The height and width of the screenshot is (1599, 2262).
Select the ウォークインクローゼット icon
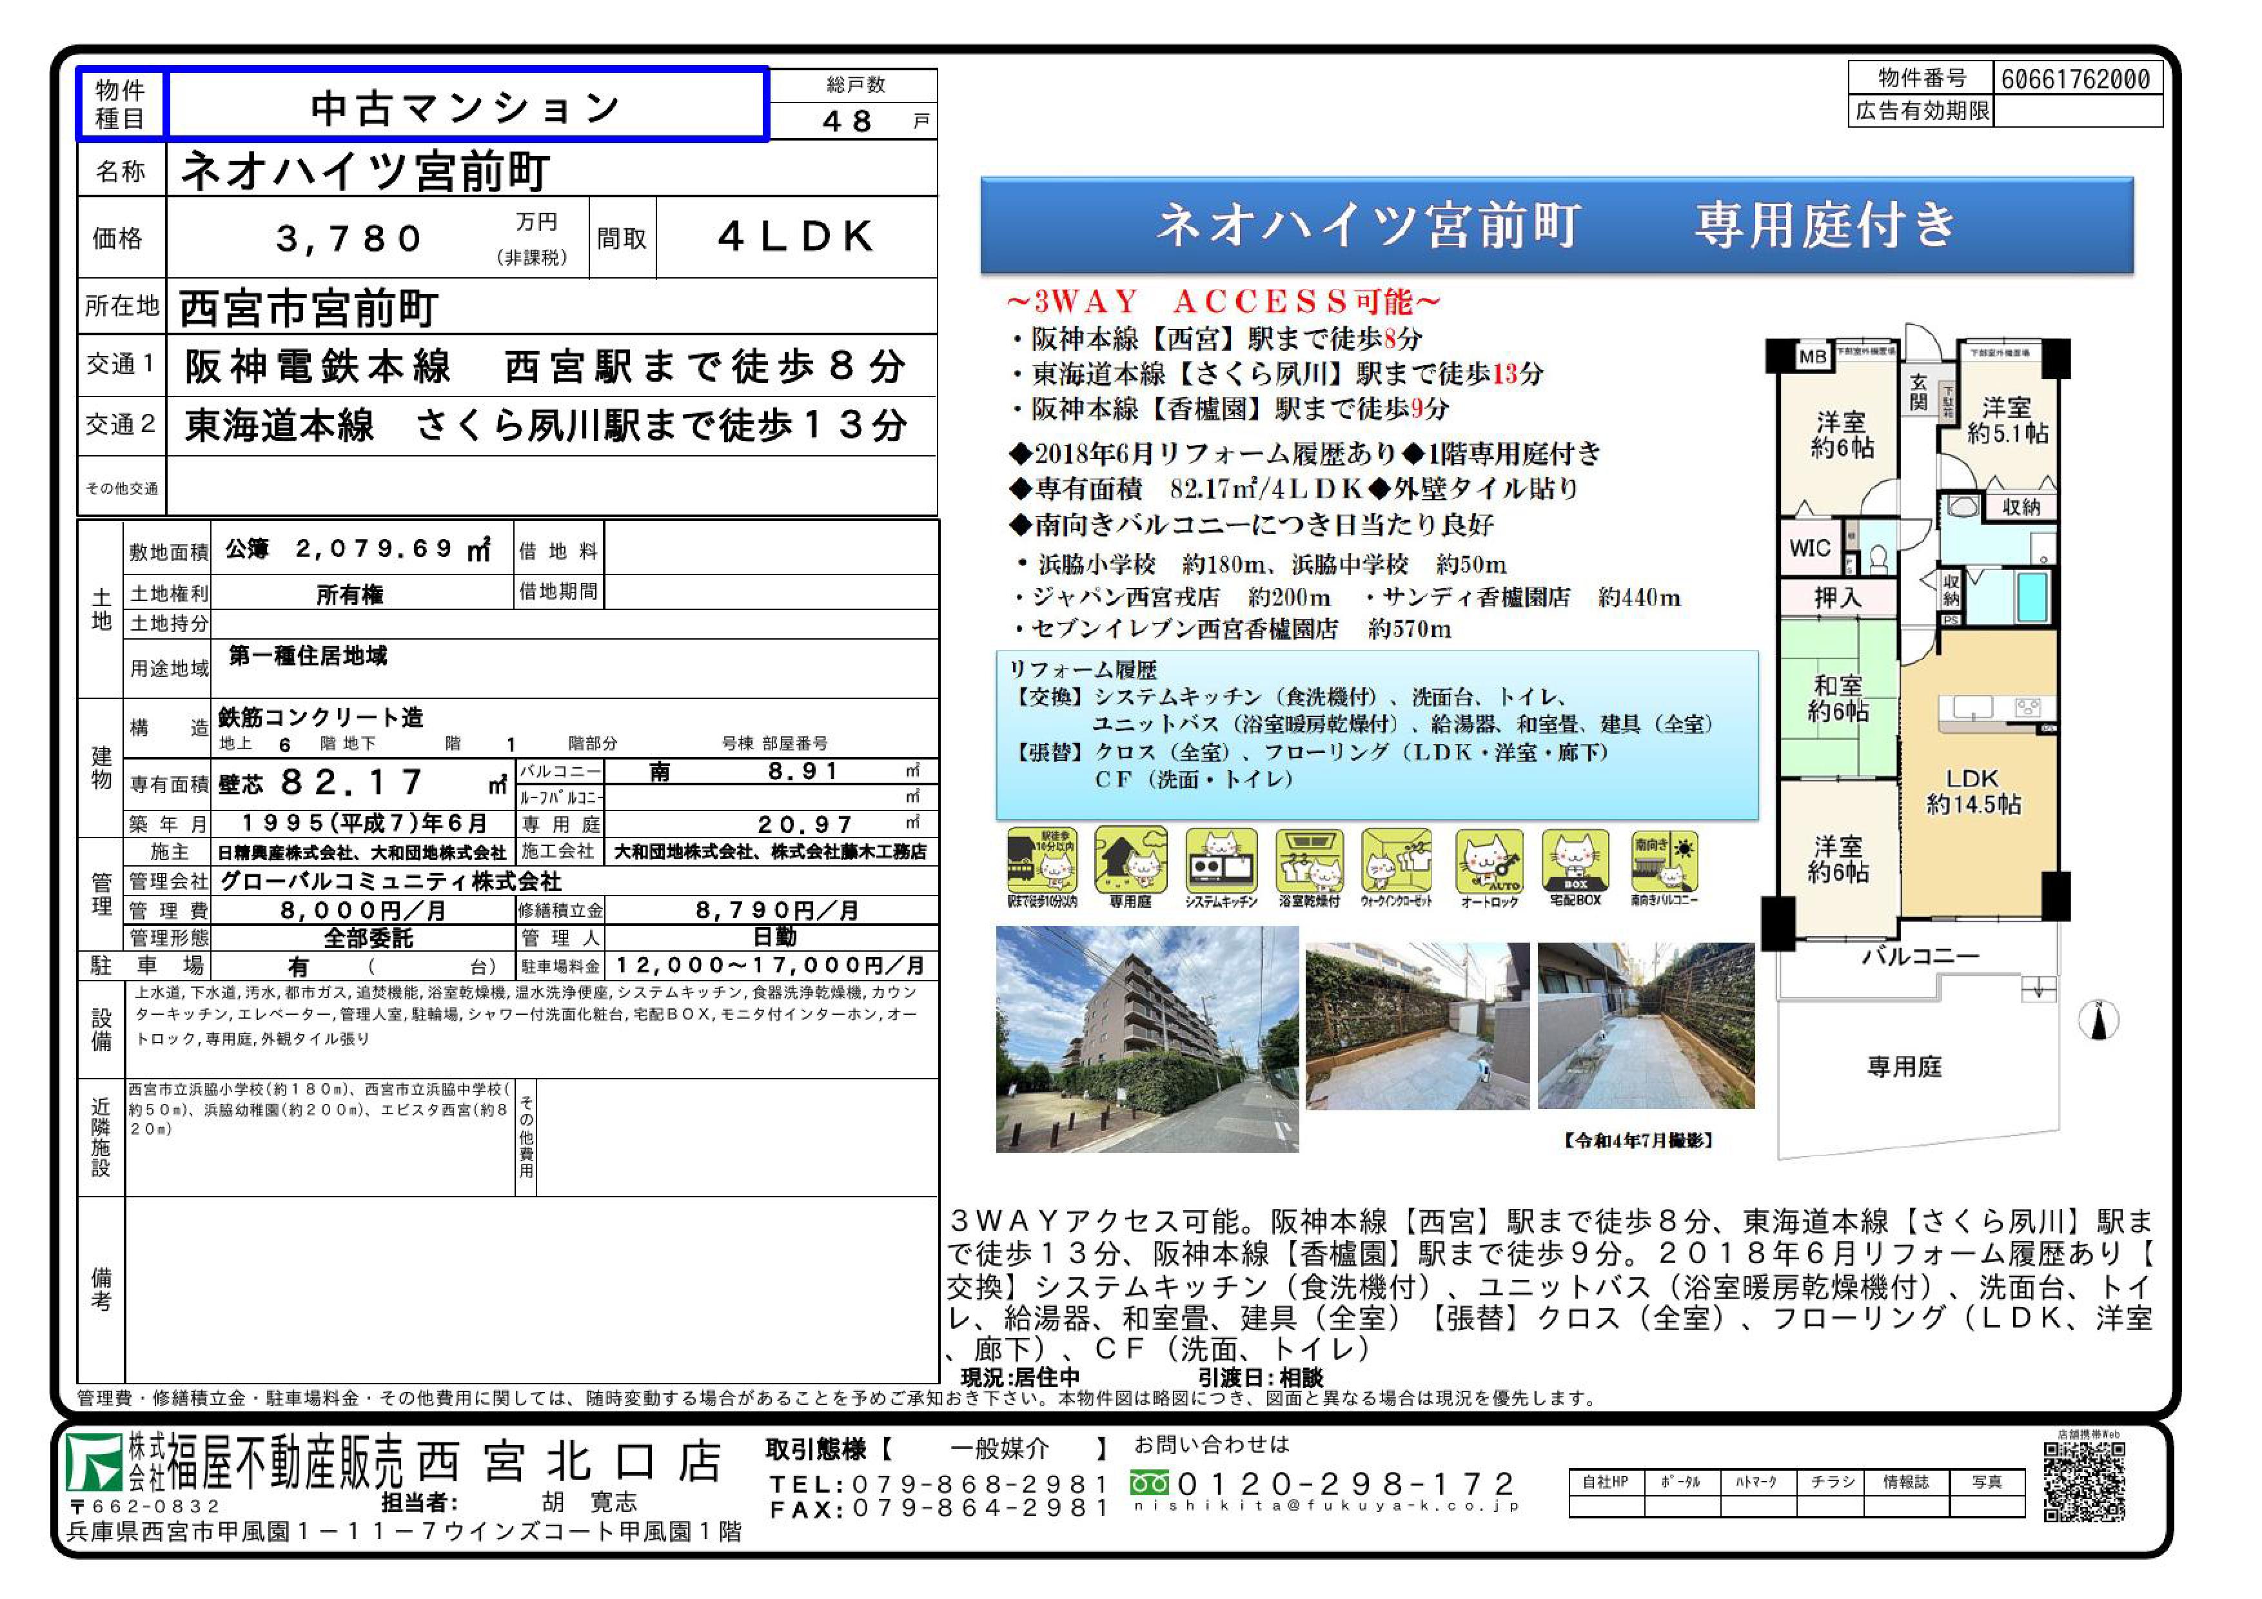click(1397, 861)
